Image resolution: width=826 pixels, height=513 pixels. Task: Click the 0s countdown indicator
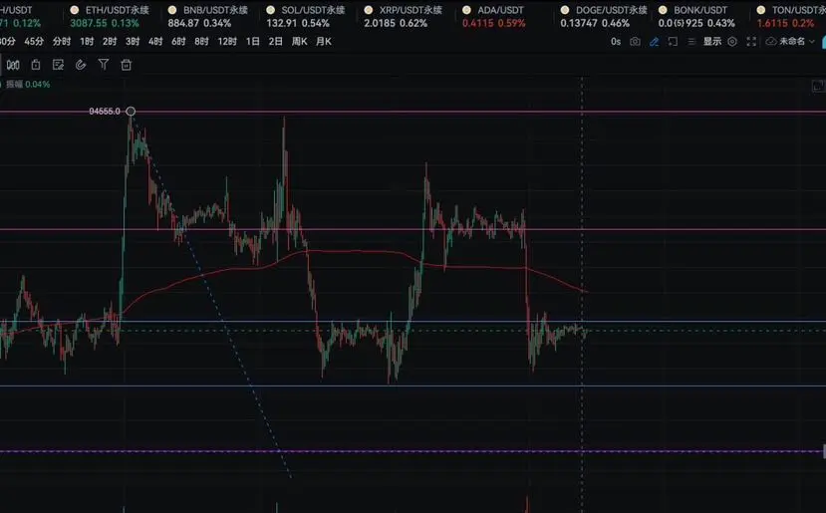(616, 42)
